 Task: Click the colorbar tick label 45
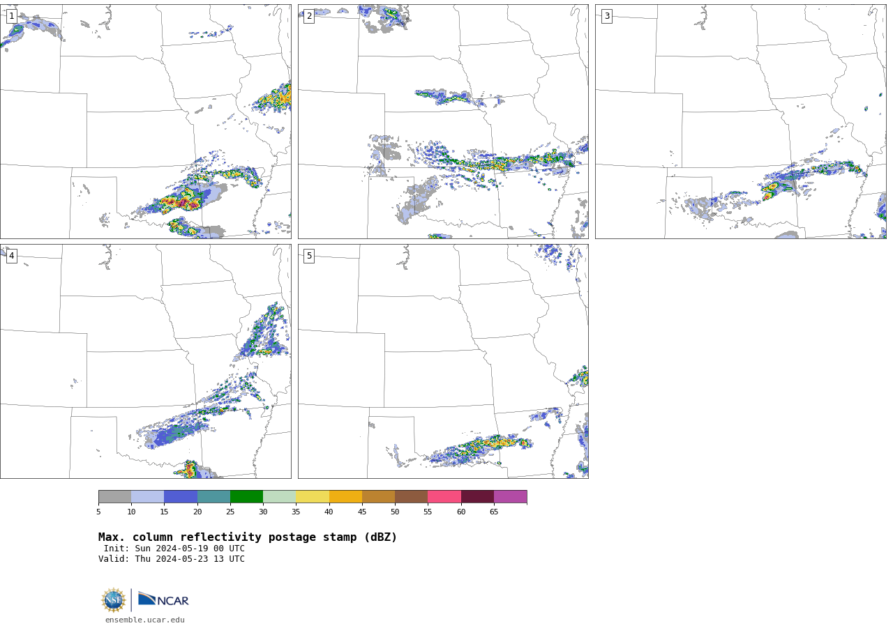click(362, 512)
